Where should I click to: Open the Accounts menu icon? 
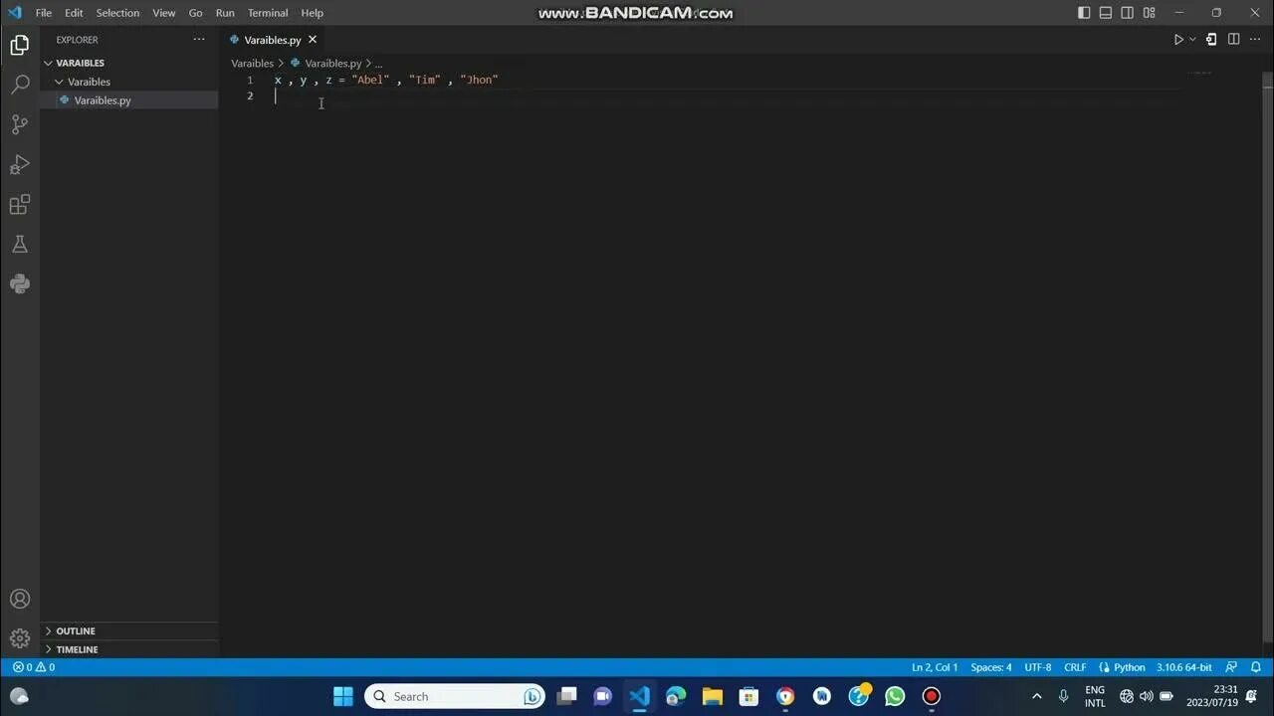click(x=20, y=599)
